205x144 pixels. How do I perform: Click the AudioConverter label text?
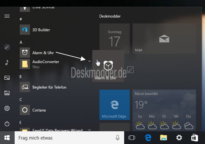46,62
